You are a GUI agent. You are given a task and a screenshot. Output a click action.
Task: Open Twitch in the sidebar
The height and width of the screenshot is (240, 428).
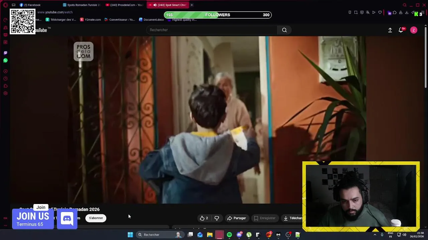point(5,53)
